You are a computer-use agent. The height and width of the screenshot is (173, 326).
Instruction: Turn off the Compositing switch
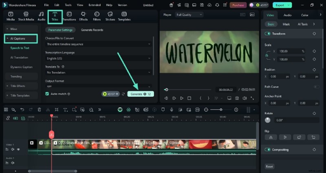coord(268,149)
